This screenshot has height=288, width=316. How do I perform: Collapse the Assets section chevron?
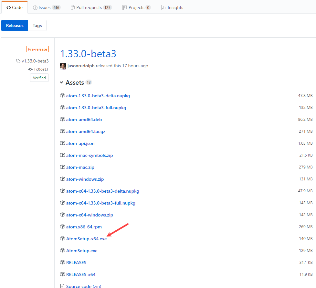pos(61,82)
